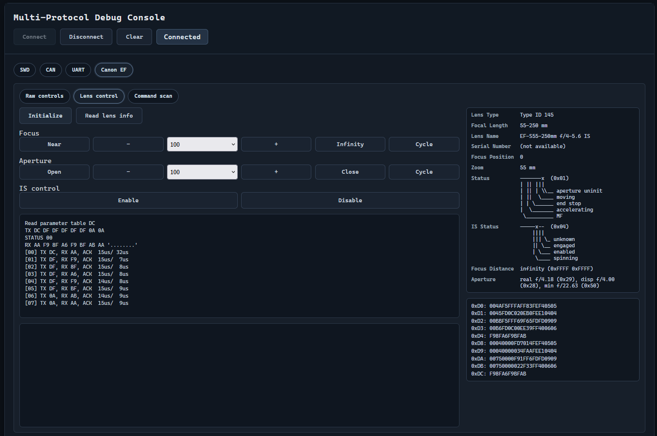Click the 'Read parameter table DC' log line
This screenshot has width=657, height=436.
(x=60, y=224)
